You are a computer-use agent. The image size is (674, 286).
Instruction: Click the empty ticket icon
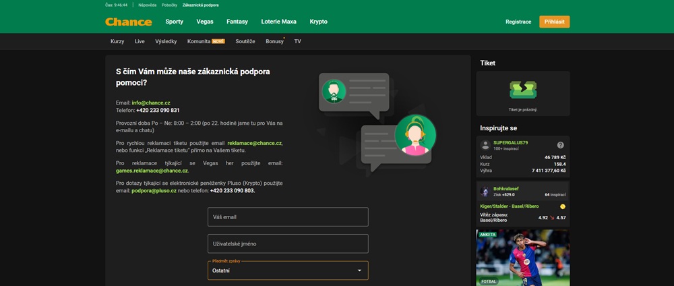click(522, 90)
